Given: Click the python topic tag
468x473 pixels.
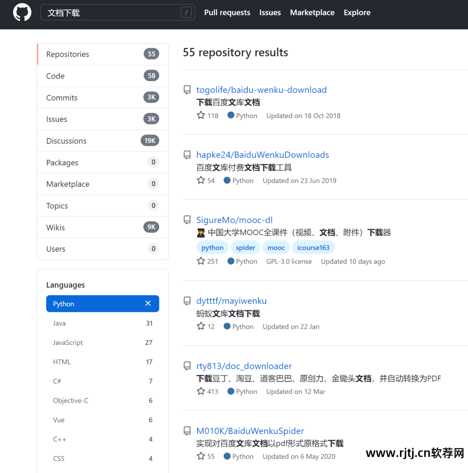Looking at the screenshot, I should point(212,248).
